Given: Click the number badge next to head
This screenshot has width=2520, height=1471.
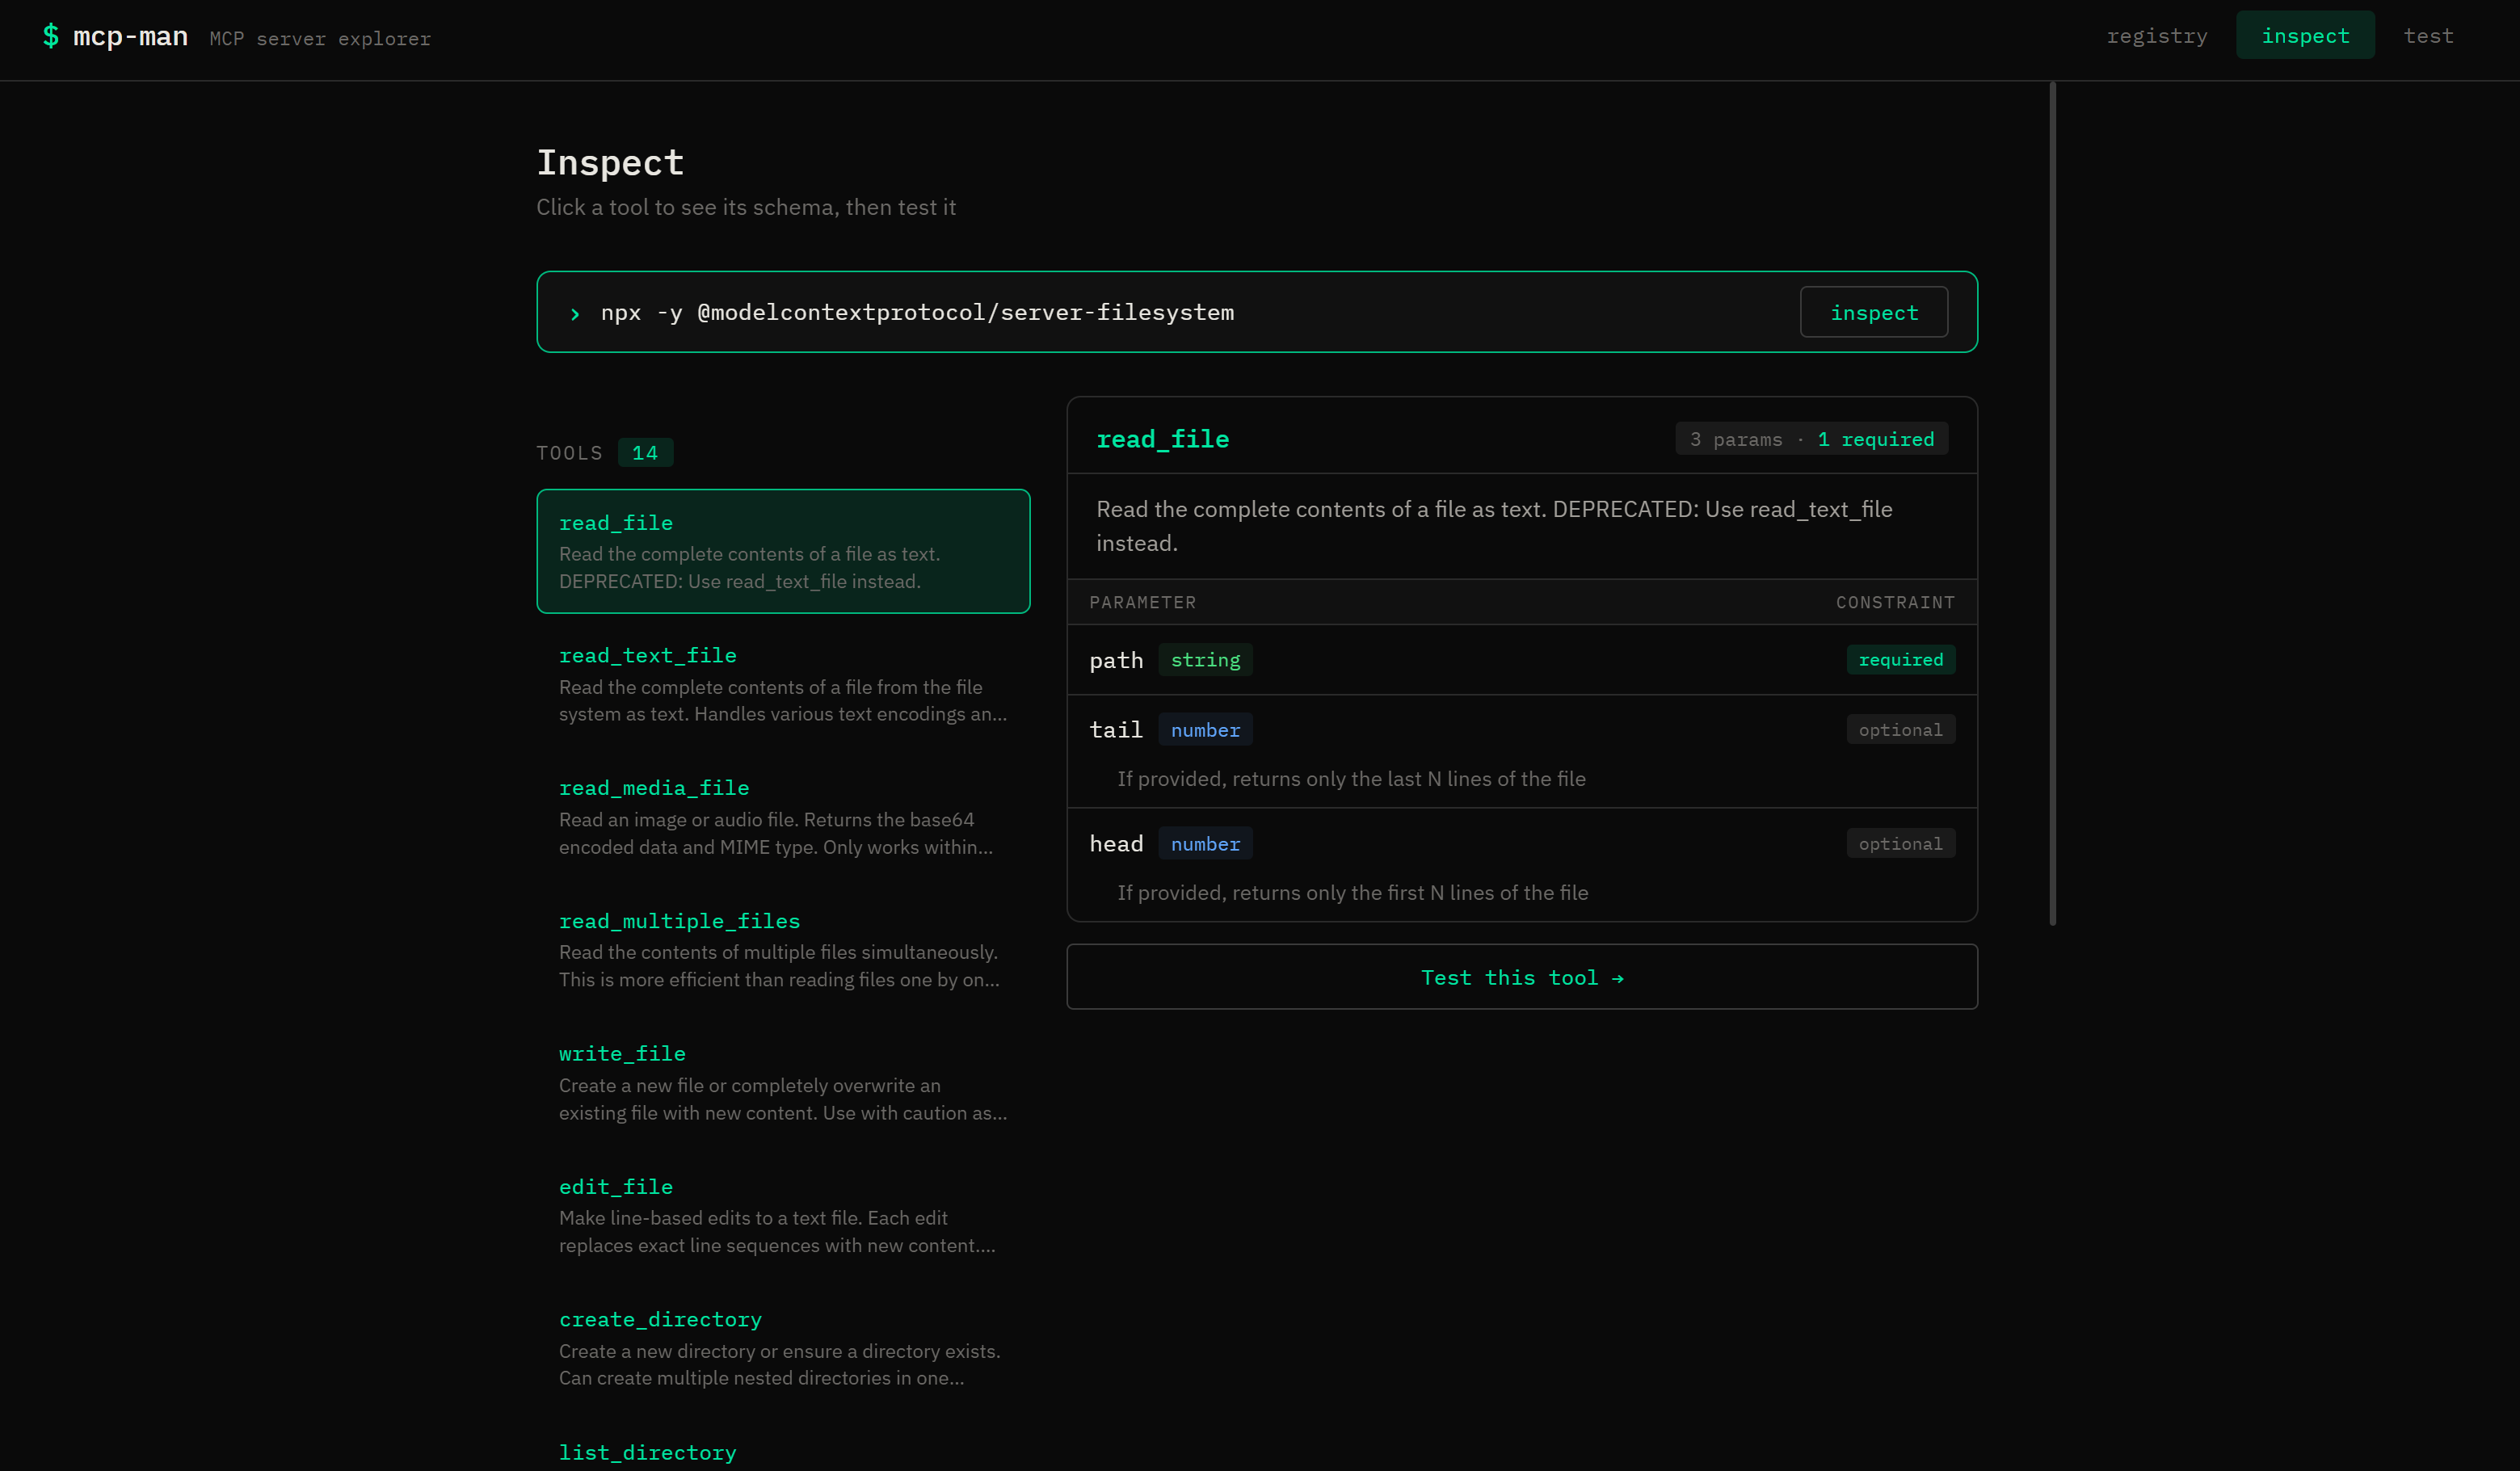Looking at the screenshot, I should (1205, 844).
